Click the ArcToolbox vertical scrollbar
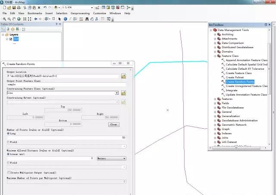 [269, 68]
